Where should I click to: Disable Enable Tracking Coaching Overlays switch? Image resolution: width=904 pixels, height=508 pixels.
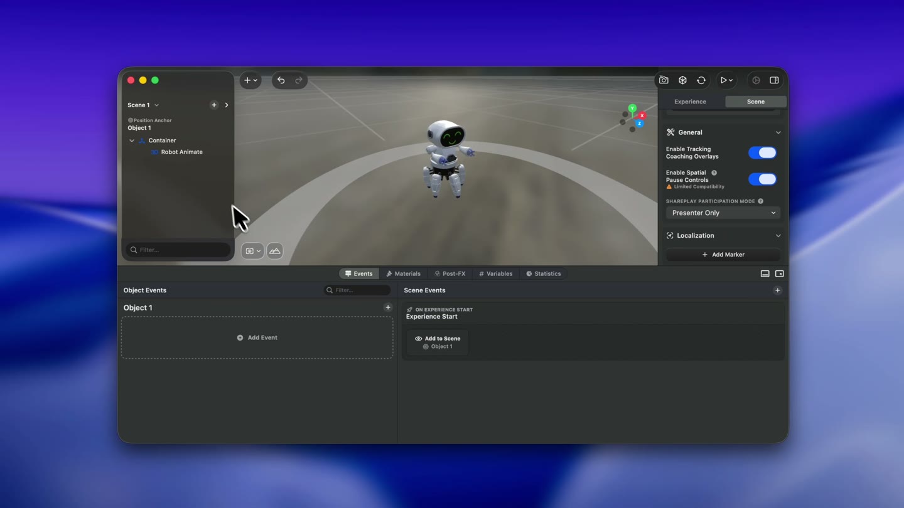[762, 153]
